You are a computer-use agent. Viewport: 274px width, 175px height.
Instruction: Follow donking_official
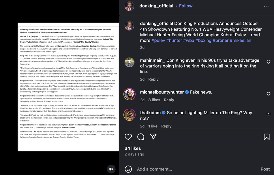186,6
